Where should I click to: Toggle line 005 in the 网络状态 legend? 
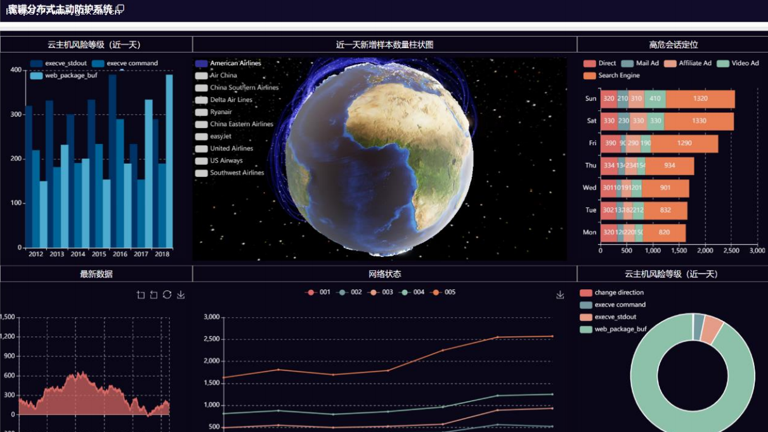(x=443, y=292)
